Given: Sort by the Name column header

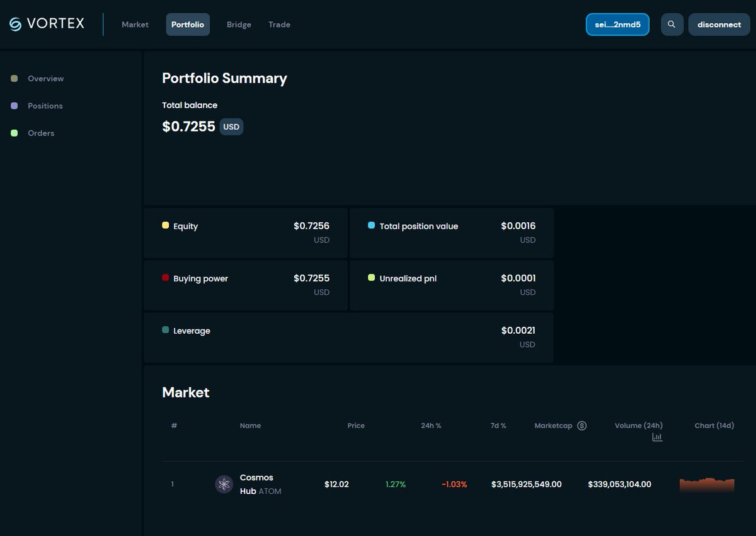Looking at the screenshot, I should [x=250, y=426].
